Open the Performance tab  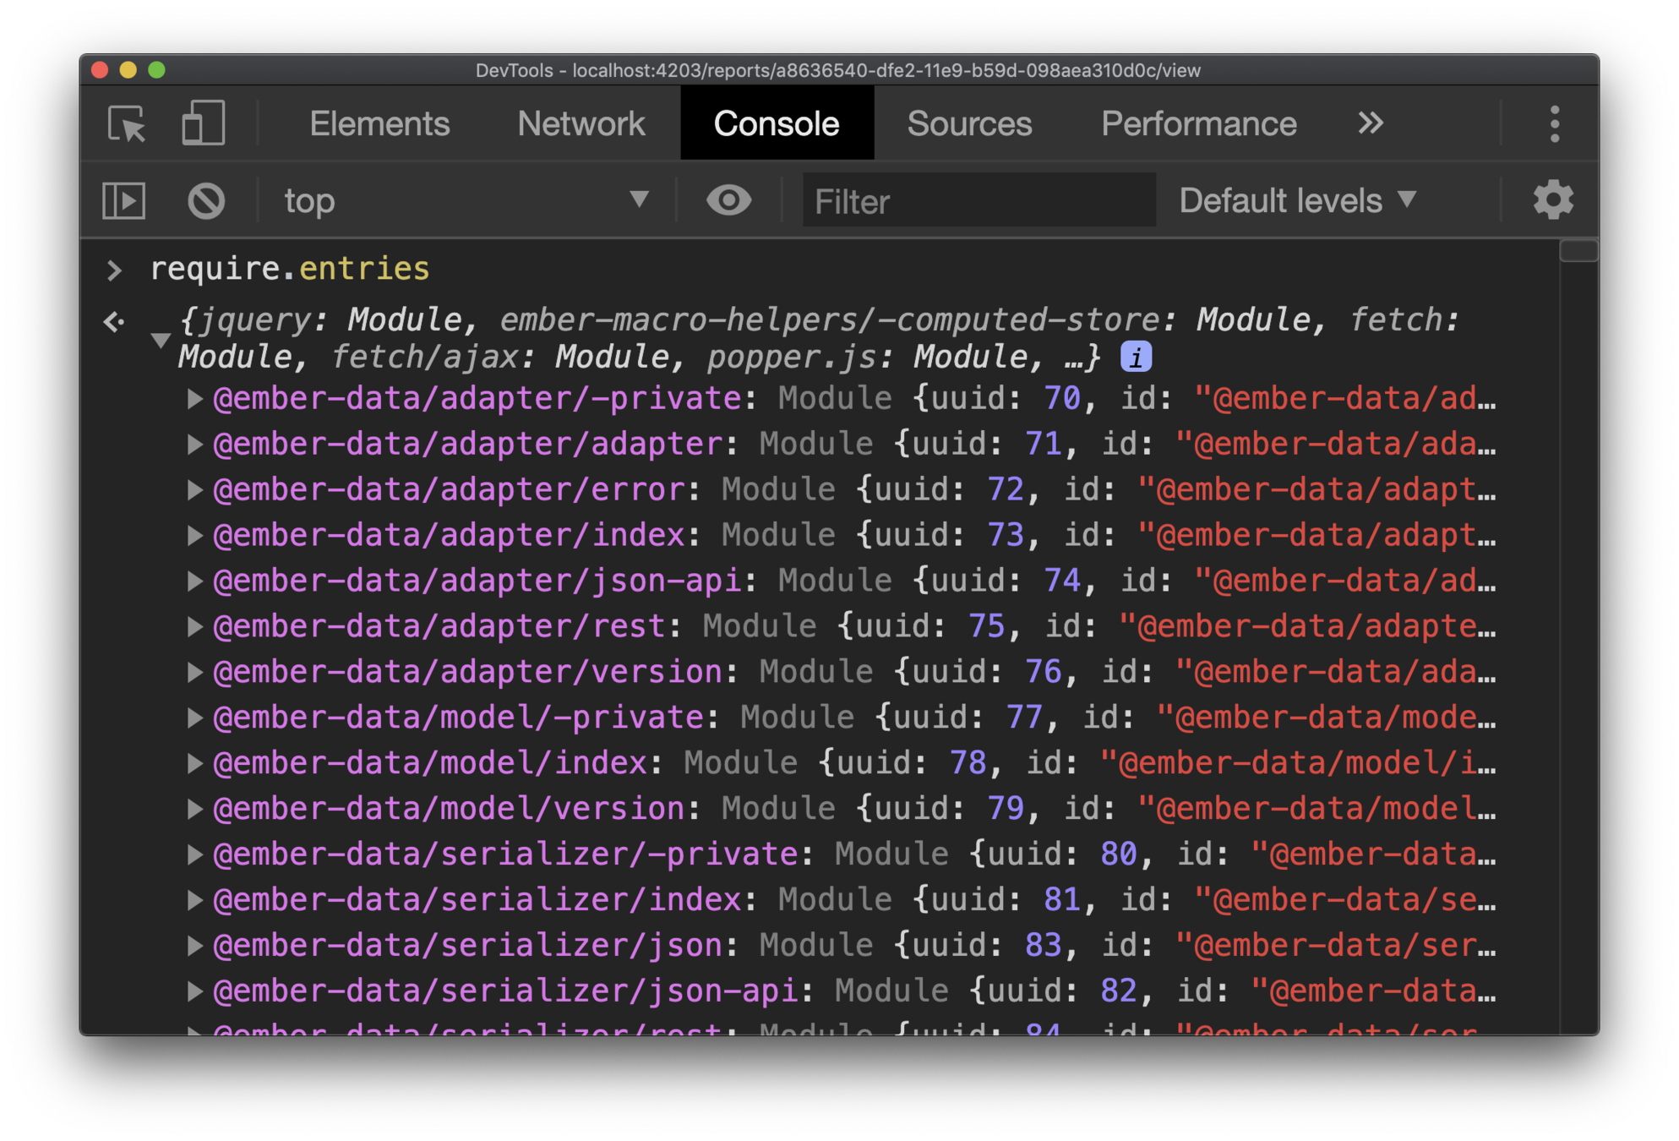(1198, 124)
